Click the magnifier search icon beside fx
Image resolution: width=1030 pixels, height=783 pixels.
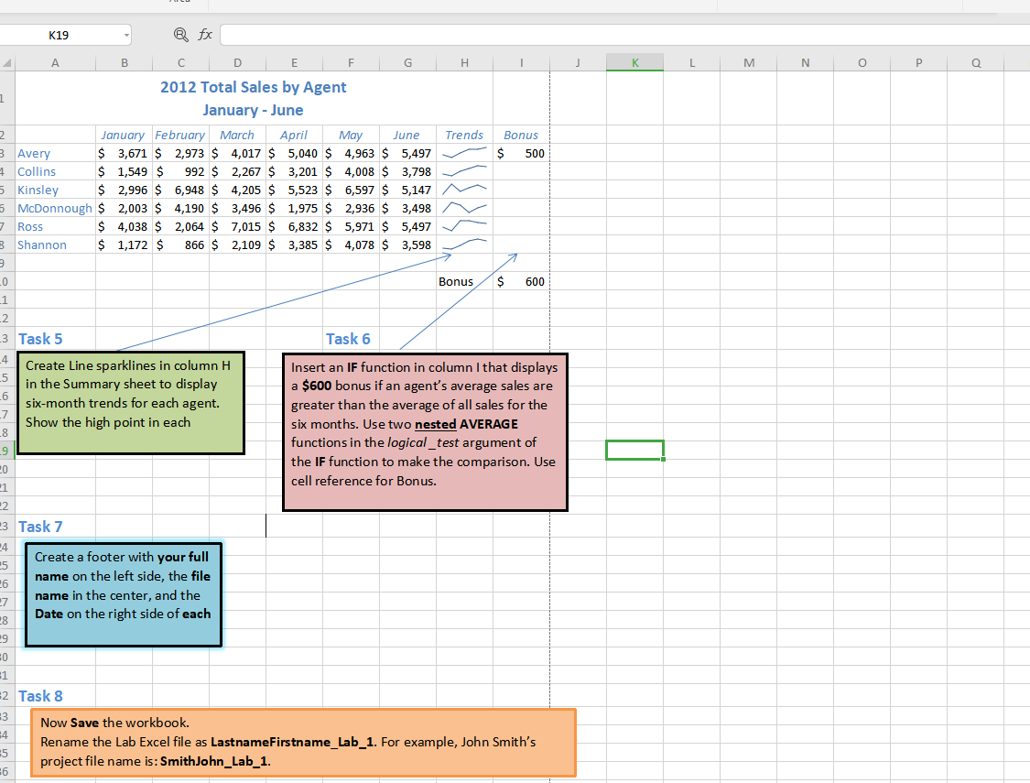pos(181,35)
